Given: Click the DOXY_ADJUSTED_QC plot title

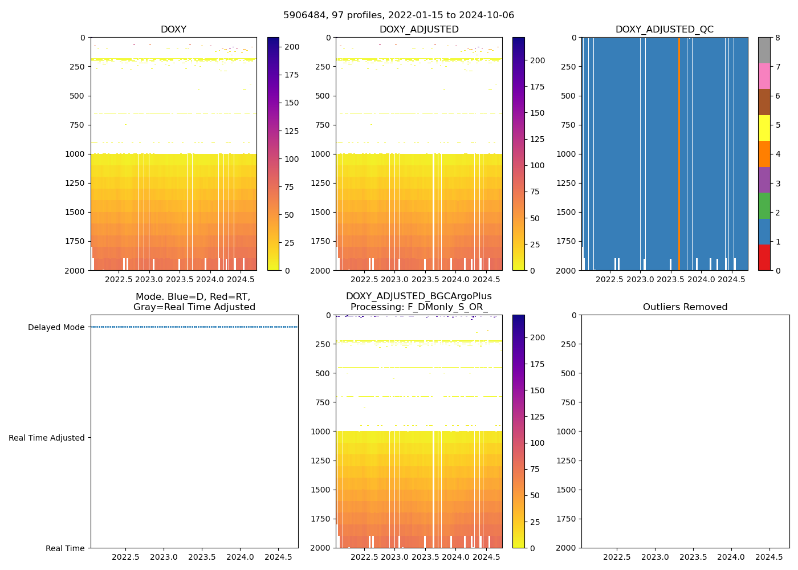Looking at the screenshot, I should point(664,30).
